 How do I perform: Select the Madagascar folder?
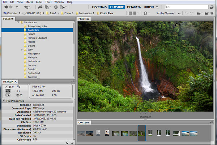34,53
